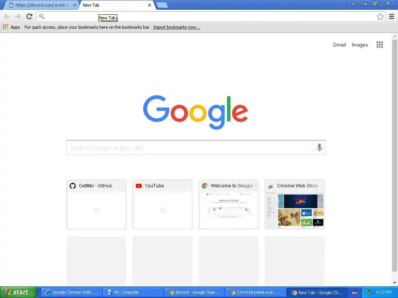This screenshot has width=398, height=298.
Task: Open a new tab with the blank tab button
Action: 162,5
